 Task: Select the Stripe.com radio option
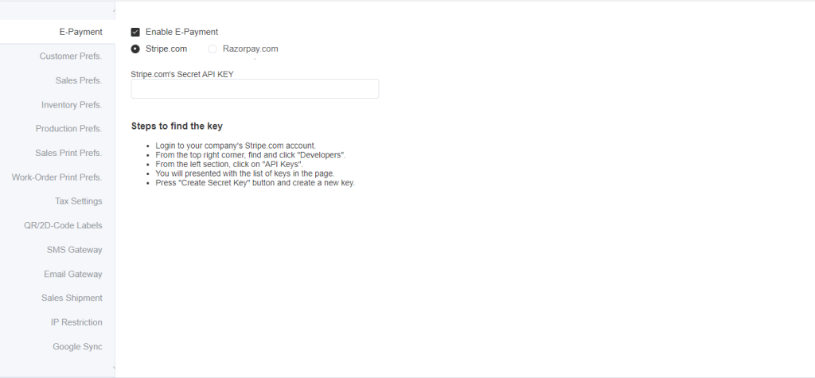click(135, 49)
